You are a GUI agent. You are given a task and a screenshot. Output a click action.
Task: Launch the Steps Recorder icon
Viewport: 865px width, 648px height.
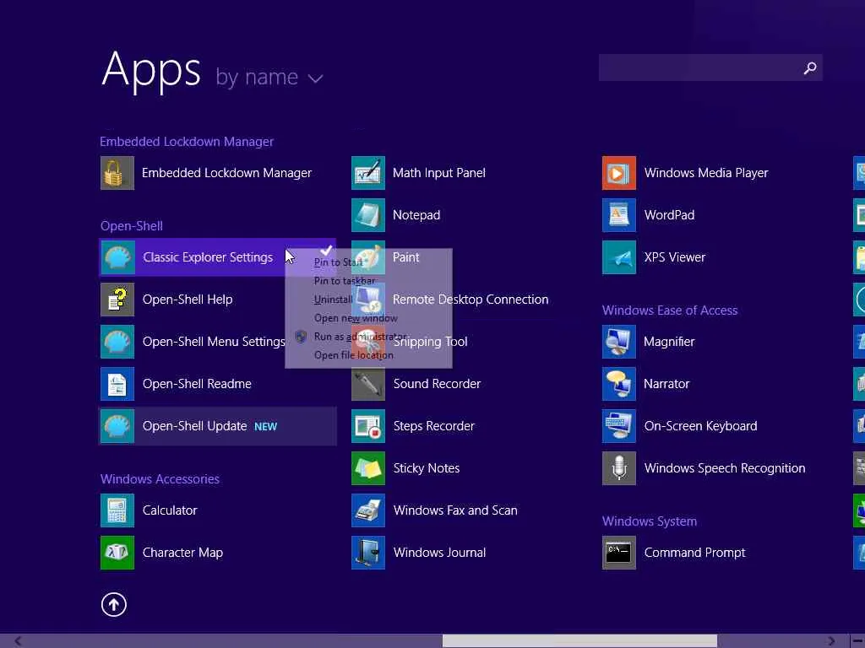point(368,426)
